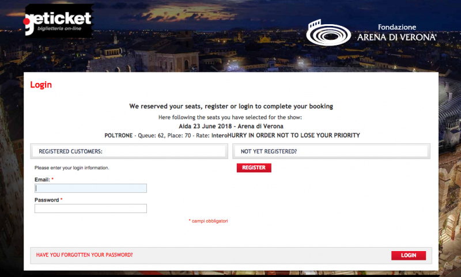Click the Fondazione Arena di Verona wordmark
This screenshot has height=277, width=461.
[396, 33]
